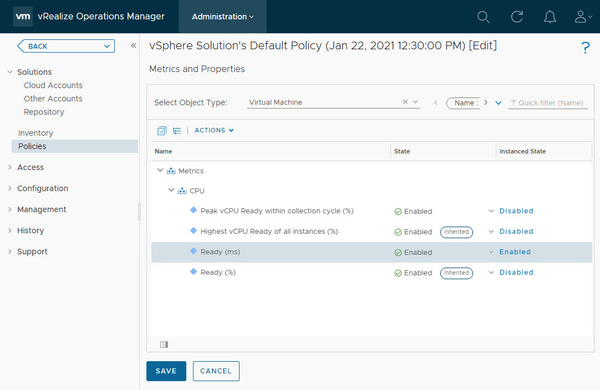Click the search magnifier icon in header
This screenshot has height=390, width=600.
[483, 17]
